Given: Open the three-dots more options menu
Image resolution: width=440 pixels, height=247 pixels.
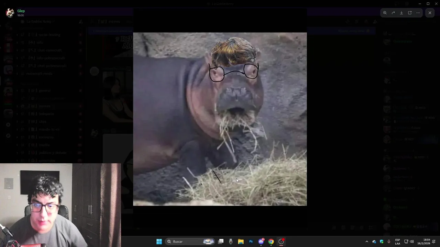Looking at the screenshot, I should pyautogui.click(x=418, y=13).
